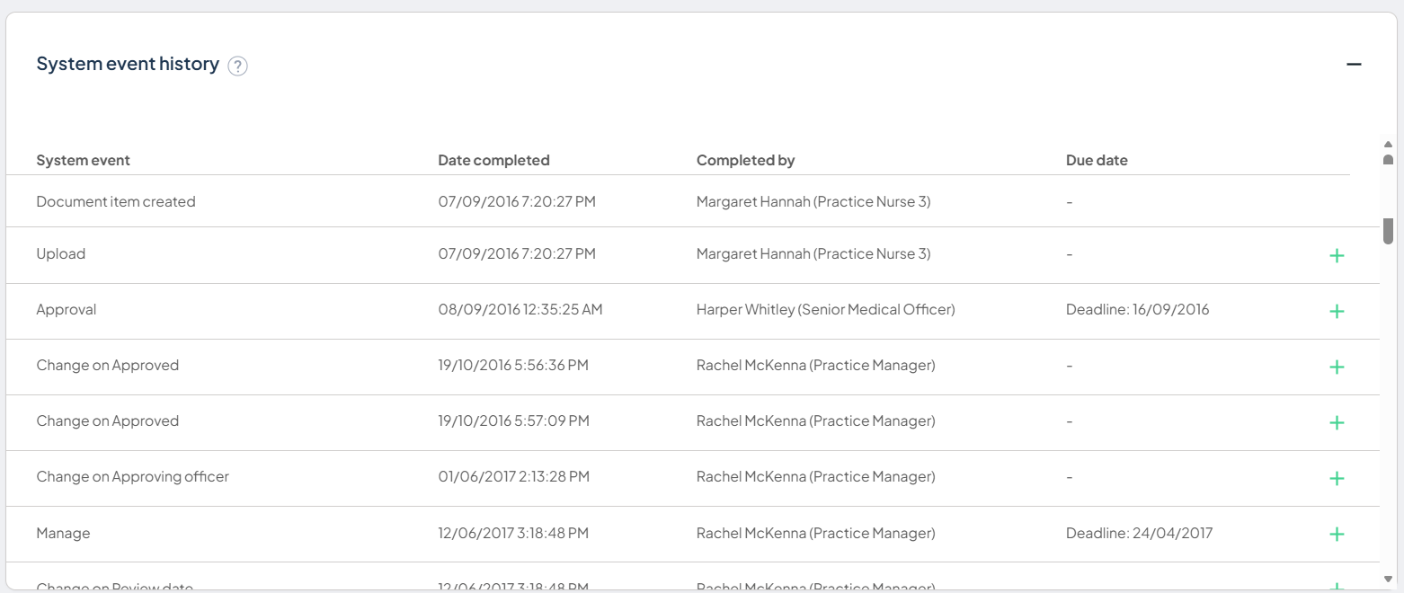Click date completed in the Upload row
The image size is (1404, 593).
[517, 254]
